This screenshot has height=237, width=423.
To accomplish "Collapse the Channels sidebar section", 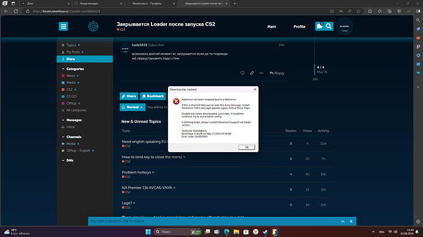I will (63, 137).
